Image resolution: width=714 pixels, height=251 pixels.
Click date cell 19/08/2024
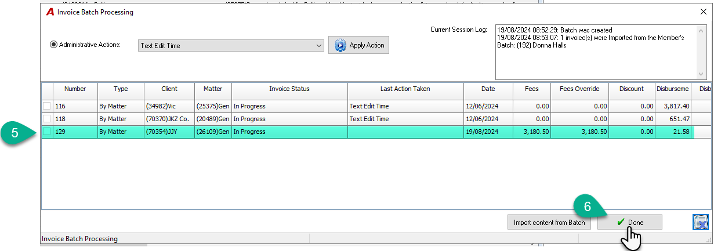coord(488,132)
